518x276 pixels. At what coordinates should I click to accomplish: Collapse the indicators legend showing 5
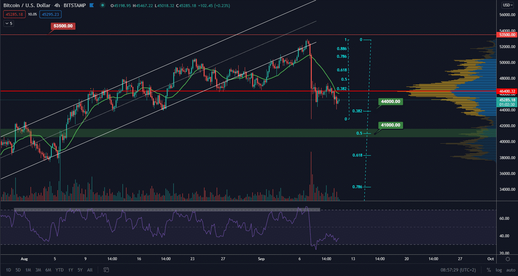[x=9, y=23]
